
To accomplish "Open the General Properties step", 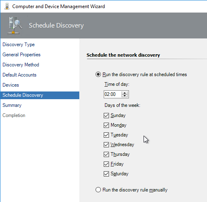I will pyautogui.click(x=22, y=55).
